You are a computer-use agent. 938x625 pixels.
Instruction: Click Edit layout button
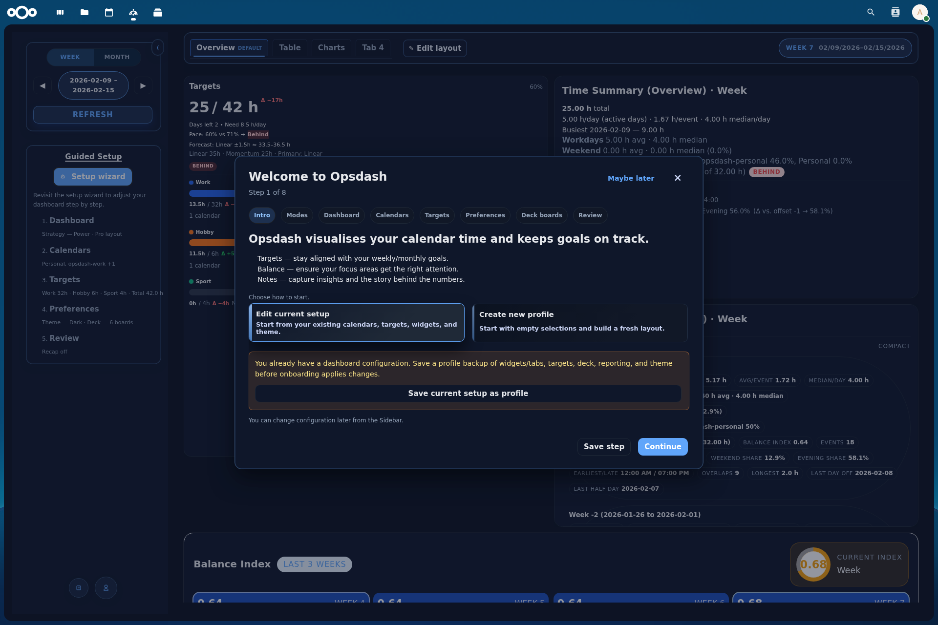(x=435, y=48)
